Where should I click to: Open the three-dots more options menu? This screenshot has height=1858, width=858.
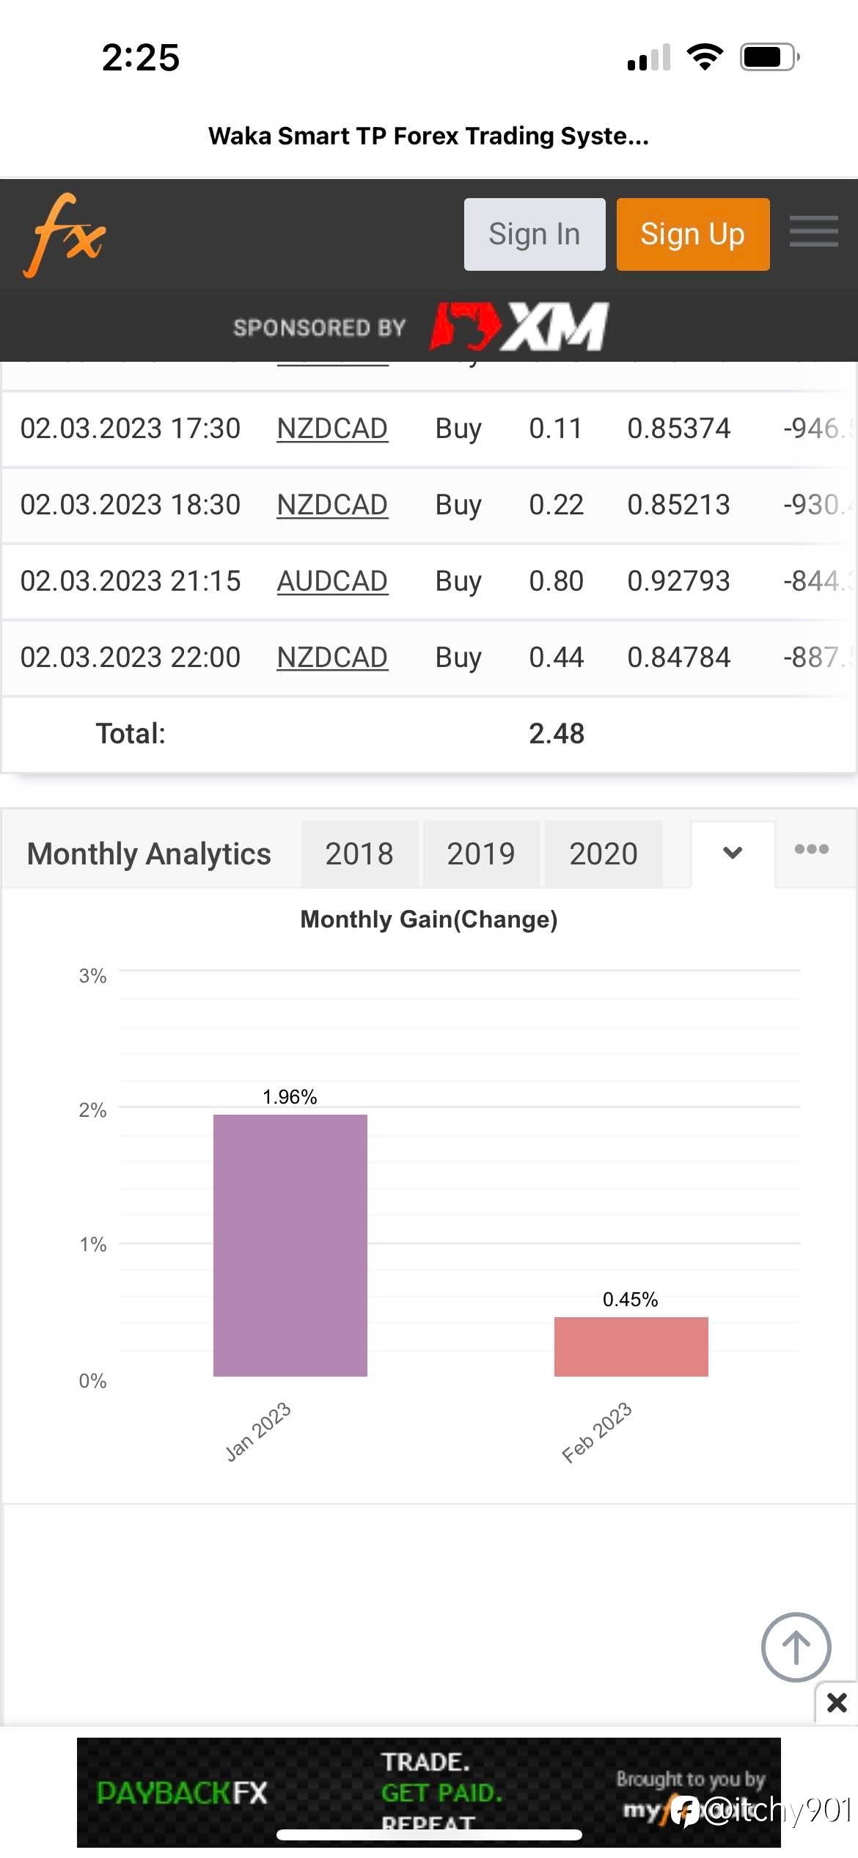pyautogui.click(x=812, y=850)
